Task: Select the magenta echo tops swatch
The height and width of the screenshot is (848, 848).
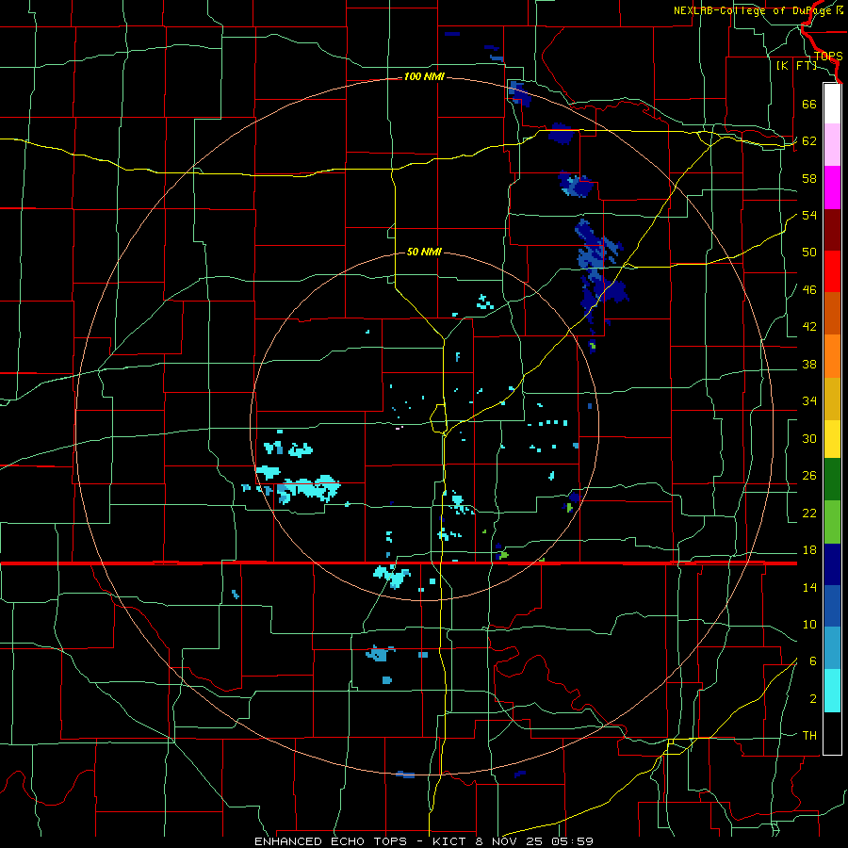Action: click(x=832, y=188)
